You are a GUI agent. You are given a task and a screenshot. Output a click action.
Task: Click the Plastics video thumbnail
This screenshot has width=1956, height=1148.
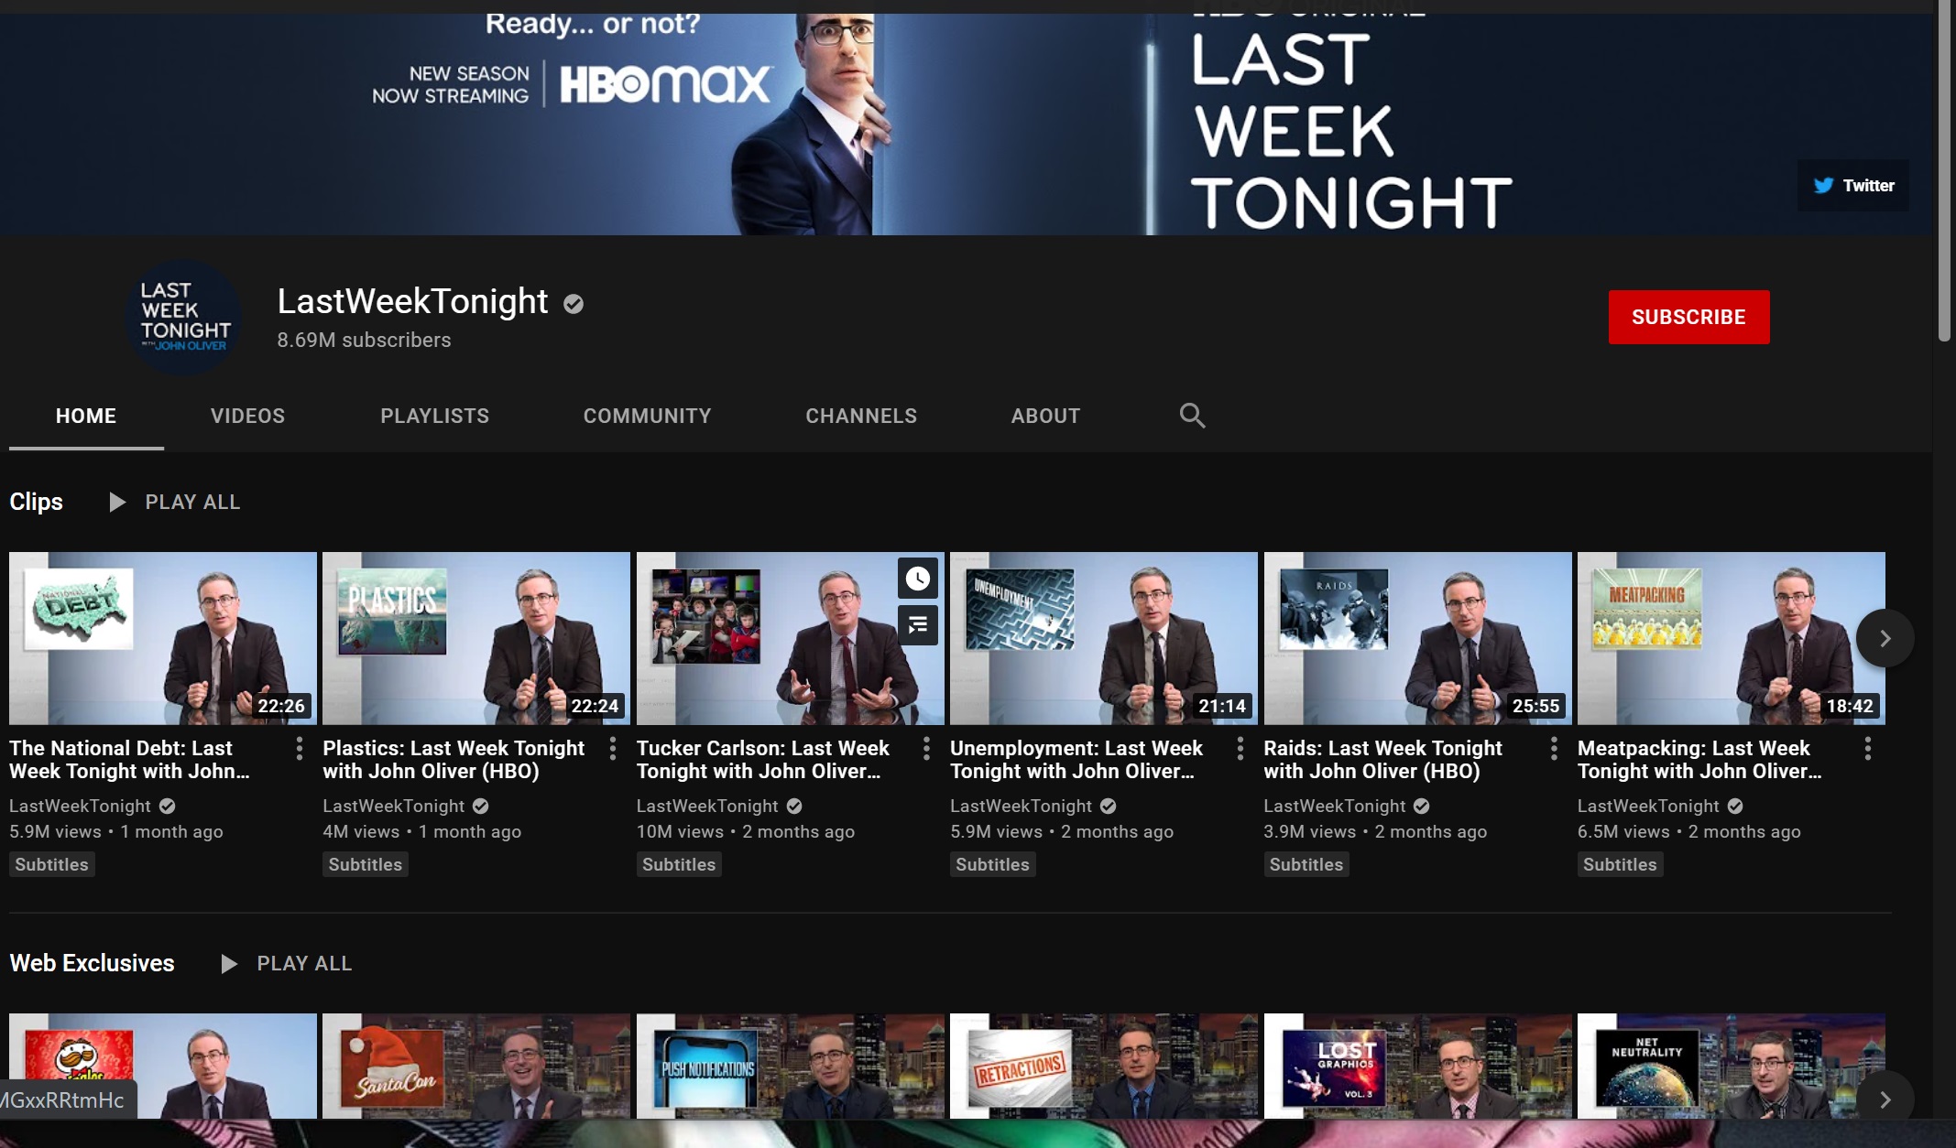click(476, 638)
